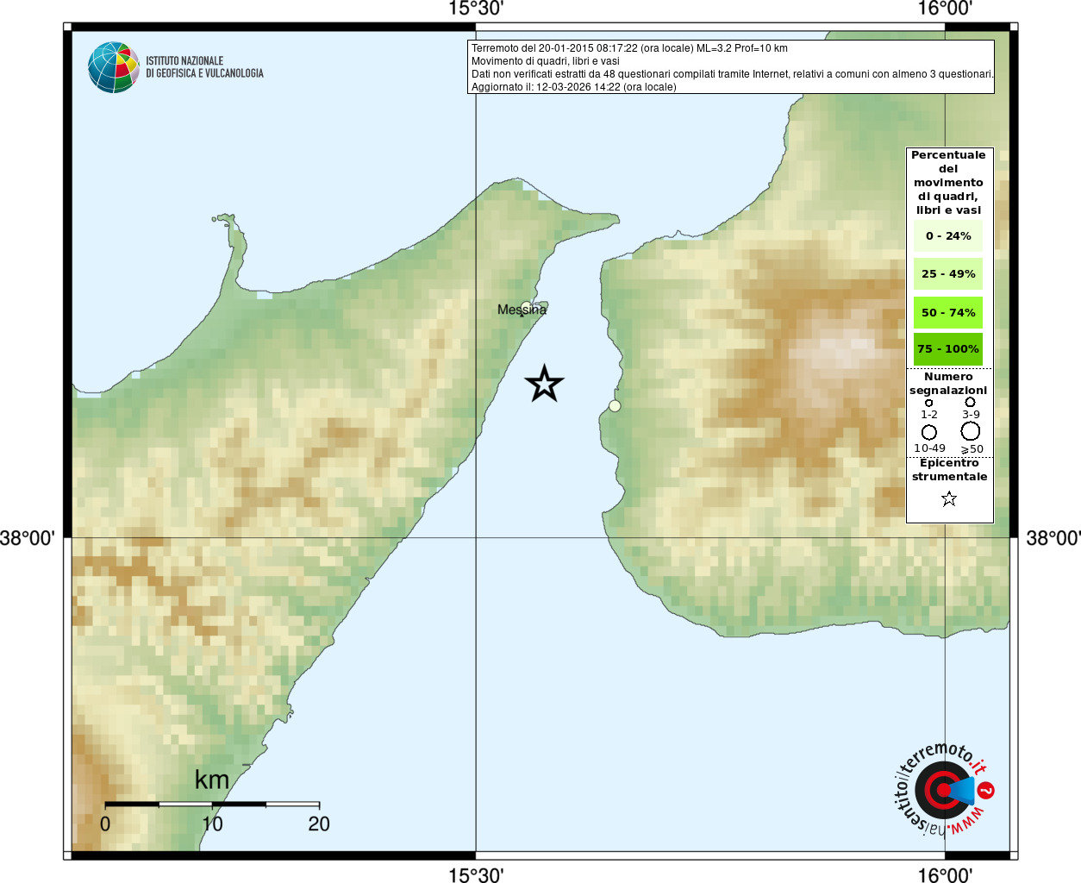1081x883 pixels.
Task: Click the legend's epicentro strumentale star
Action: point(949,498)
